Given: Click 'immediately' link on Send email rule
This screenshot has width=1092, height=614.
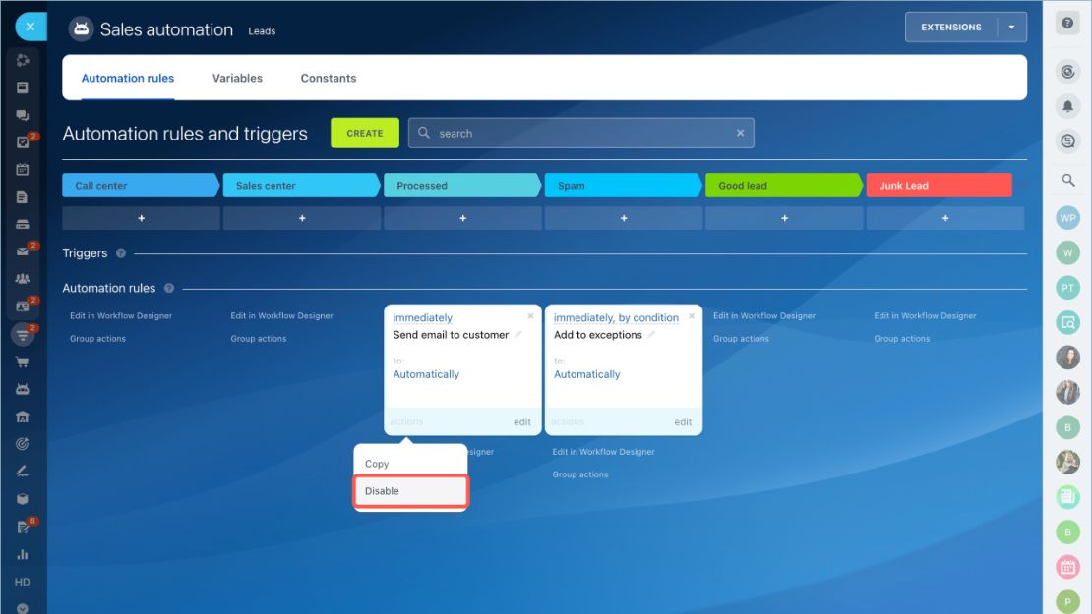Looking at the screenshot, I should pyautogui.click(x=423, y=317).
